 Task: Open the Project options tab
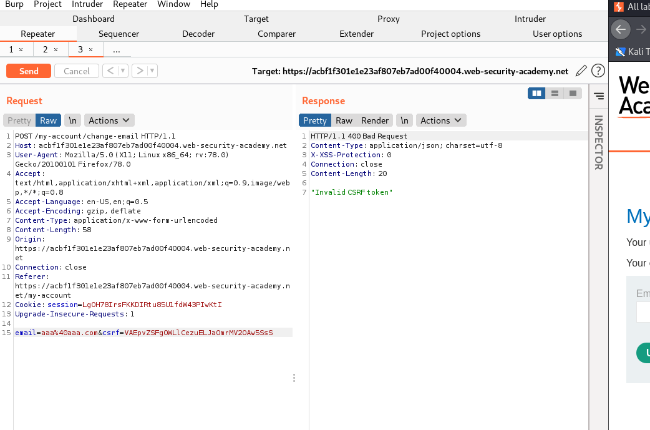[451, 34]
